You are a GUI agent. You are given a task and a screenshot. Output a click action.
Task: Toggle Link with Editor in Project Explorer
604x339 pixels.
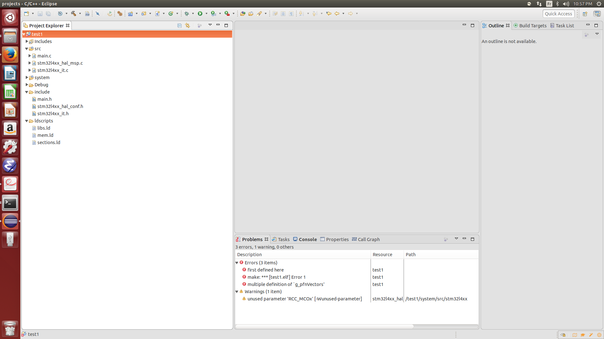coord(187,25)
